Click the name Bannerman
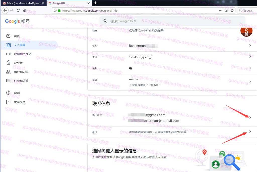The width and height of the screenshot is (257, 172). pos(137,46)
